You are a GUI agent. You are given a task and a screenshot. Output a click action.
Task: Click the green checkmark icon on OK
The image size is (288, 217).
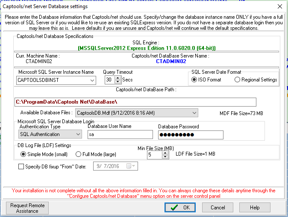[x=174, y=208]
